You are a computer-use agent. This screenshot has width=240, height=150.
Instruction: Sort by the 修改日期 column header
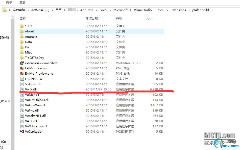[x=92, y=18]
